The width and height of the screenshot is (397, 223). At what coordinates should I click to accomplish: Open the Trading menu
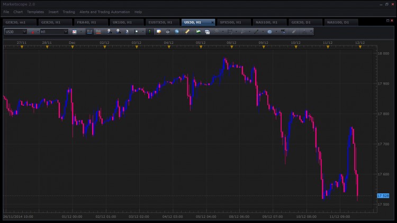point(69,12)
